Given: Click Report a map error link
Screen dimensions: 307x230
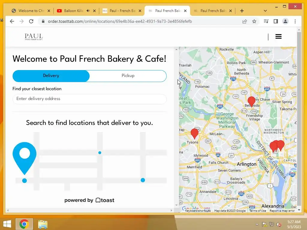Looking at the screenshot, I should (282, 211).
